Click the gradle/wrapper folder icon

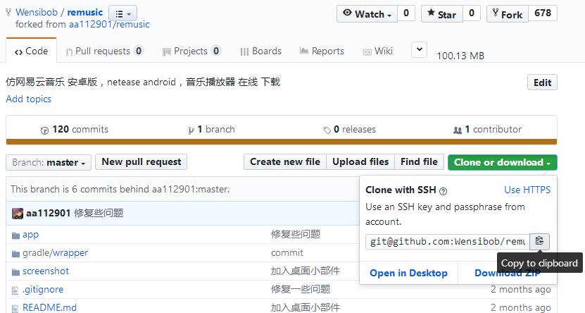(15, 254)
